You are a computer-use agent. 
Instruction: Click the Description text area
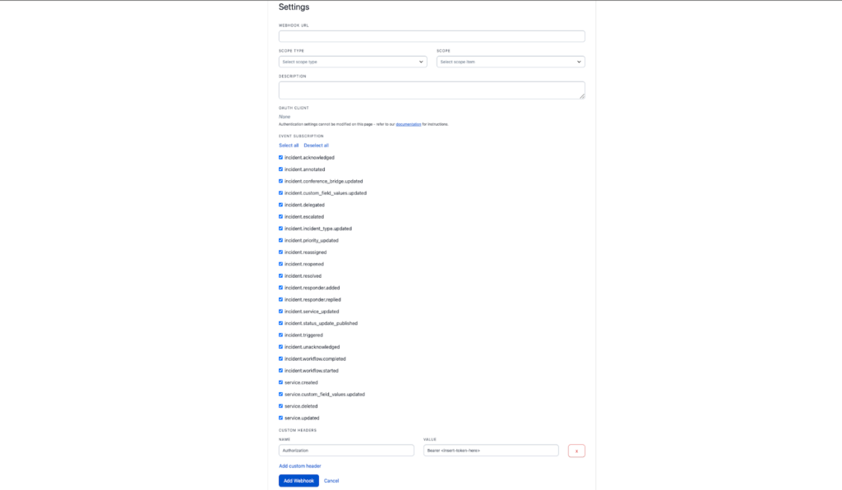431,90
